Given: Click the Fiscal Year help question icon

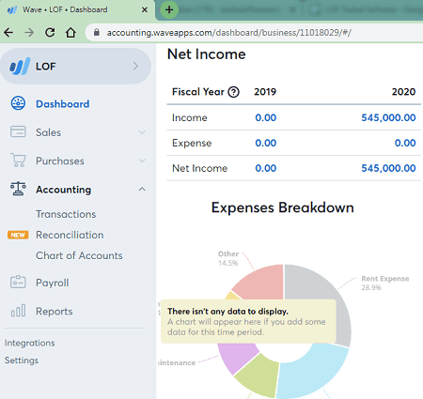Looking at the screenshot, I should [x=233, y=92].
